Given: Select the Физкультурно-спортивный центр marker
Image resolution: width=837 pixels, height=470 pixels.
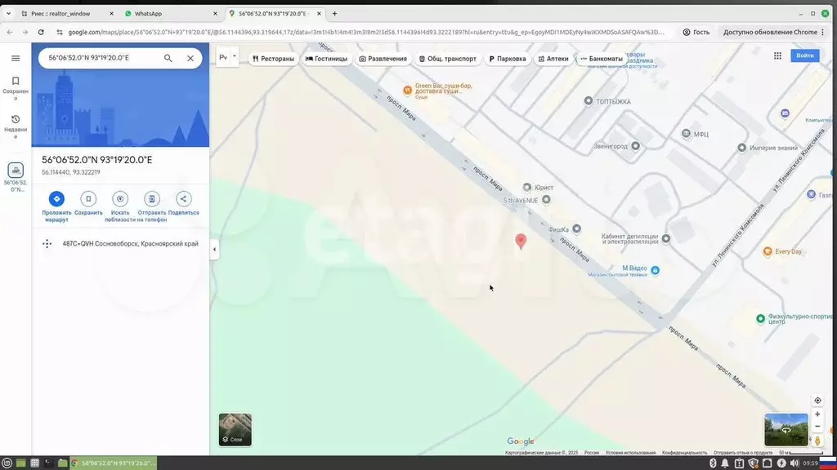Looking at the screenshot, I should (761, 319).
